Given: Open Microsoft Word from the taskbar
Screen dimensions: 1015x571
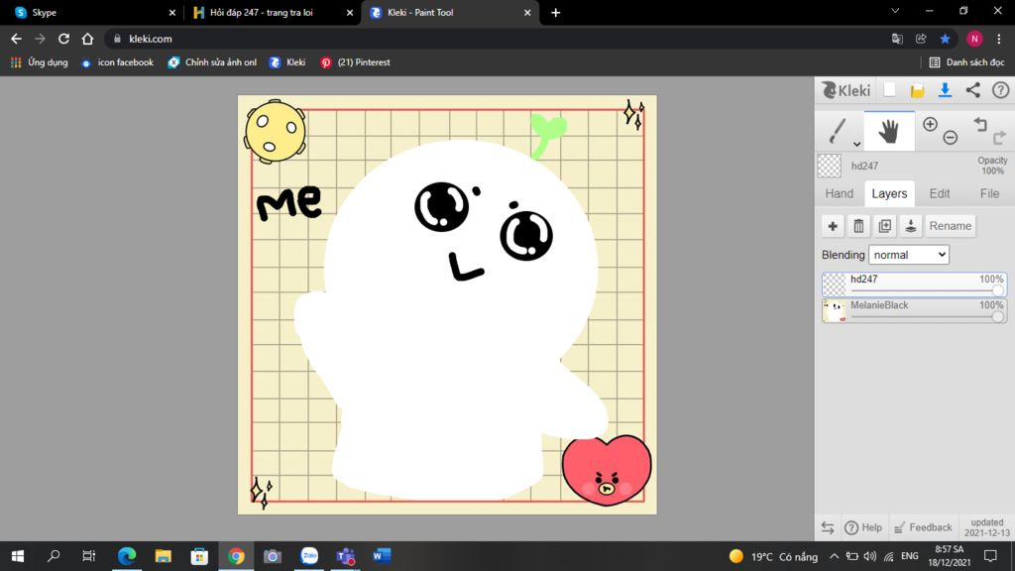Looking at the screenshot, I should tap(382, 556).
